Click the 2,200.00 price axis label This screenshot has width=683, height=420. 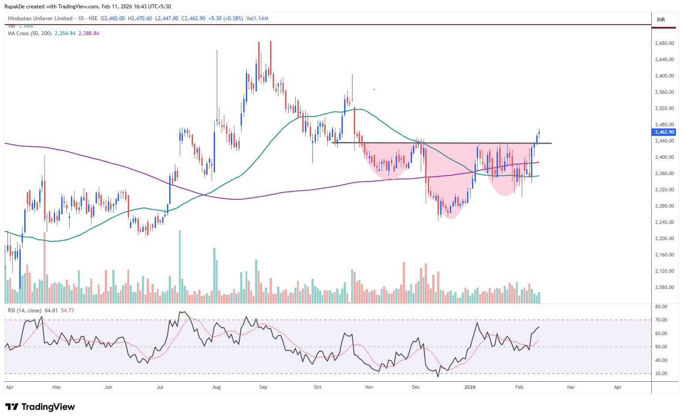coord(664,238)
